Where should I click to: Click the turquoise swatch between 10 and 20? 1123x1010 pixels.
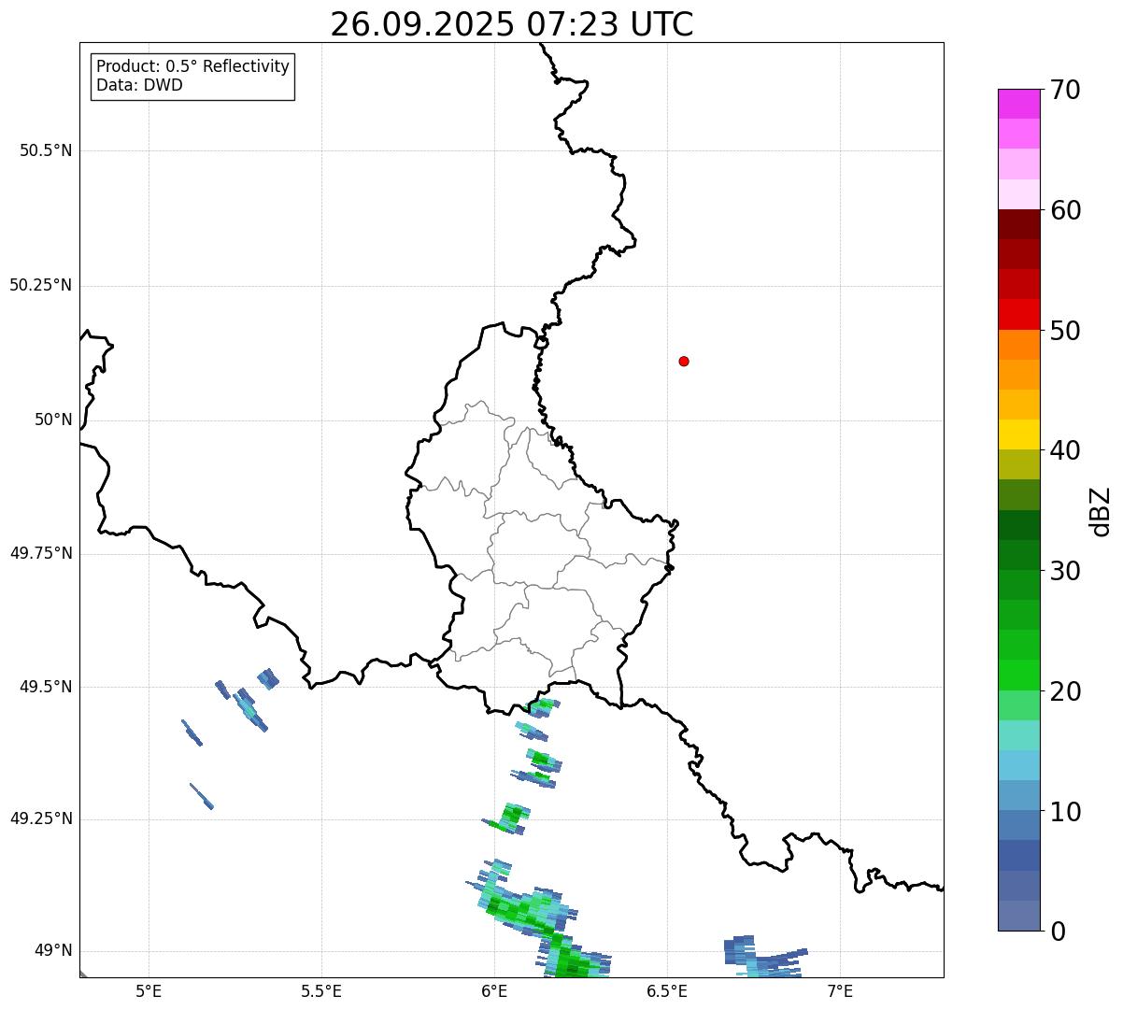pos(1018,735)
